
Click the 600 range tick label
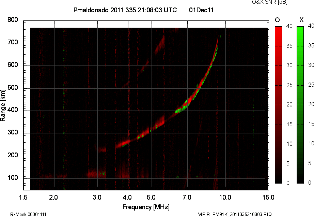13,65
